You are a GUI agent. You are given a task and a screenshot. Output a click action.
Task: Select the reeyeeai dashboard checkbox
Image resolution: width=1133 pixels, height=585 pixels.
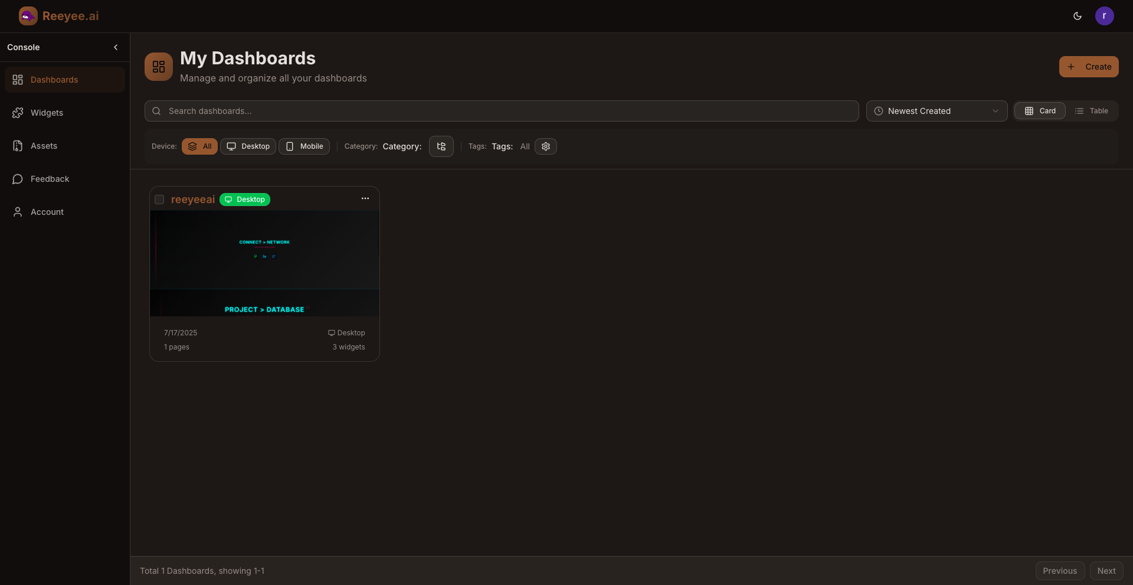[x=159, y=200]
